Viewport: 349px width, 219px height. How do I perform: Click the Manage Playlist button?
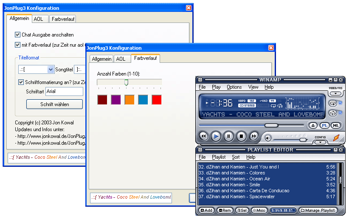click(318, 211)
